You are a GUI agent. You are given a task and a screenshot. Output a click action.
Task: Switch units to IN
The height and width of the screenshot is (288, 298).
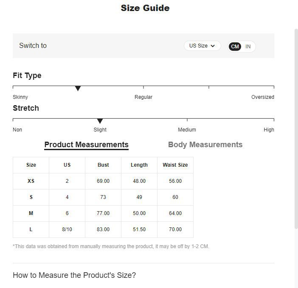pyautogui.click(x=248, y=47)
